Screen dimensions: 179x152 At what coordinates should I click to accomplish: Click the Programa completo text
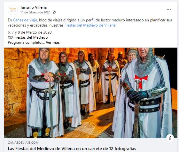click(25, 42)
